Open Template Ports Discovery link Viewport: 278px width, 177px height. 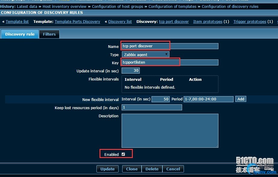(77, 21)
